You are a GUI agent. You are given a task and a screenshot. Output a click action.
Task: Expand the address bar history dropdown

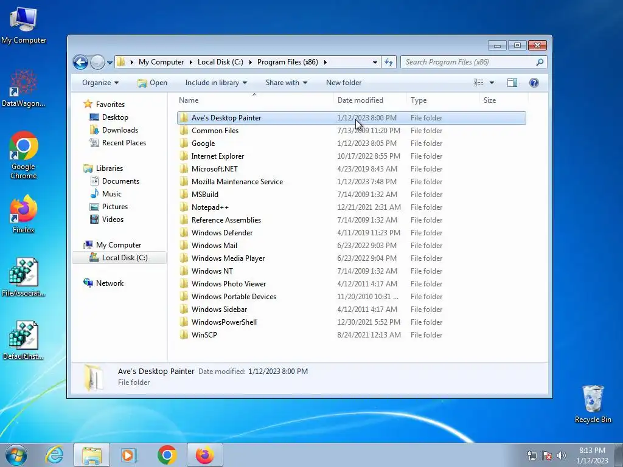[x=375, y=63]
